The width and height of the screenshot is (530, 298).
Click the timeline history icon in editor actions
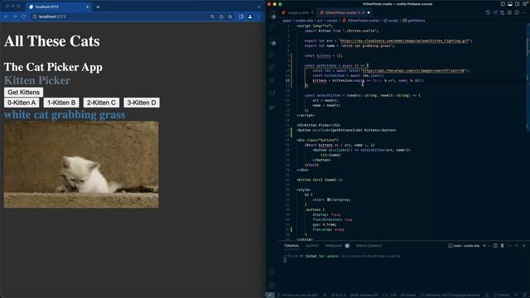pyautogui.click(x=488, y=12)
